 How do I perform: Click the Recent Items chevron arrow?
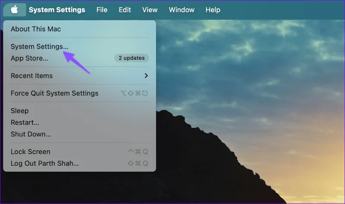click(146, 76)
